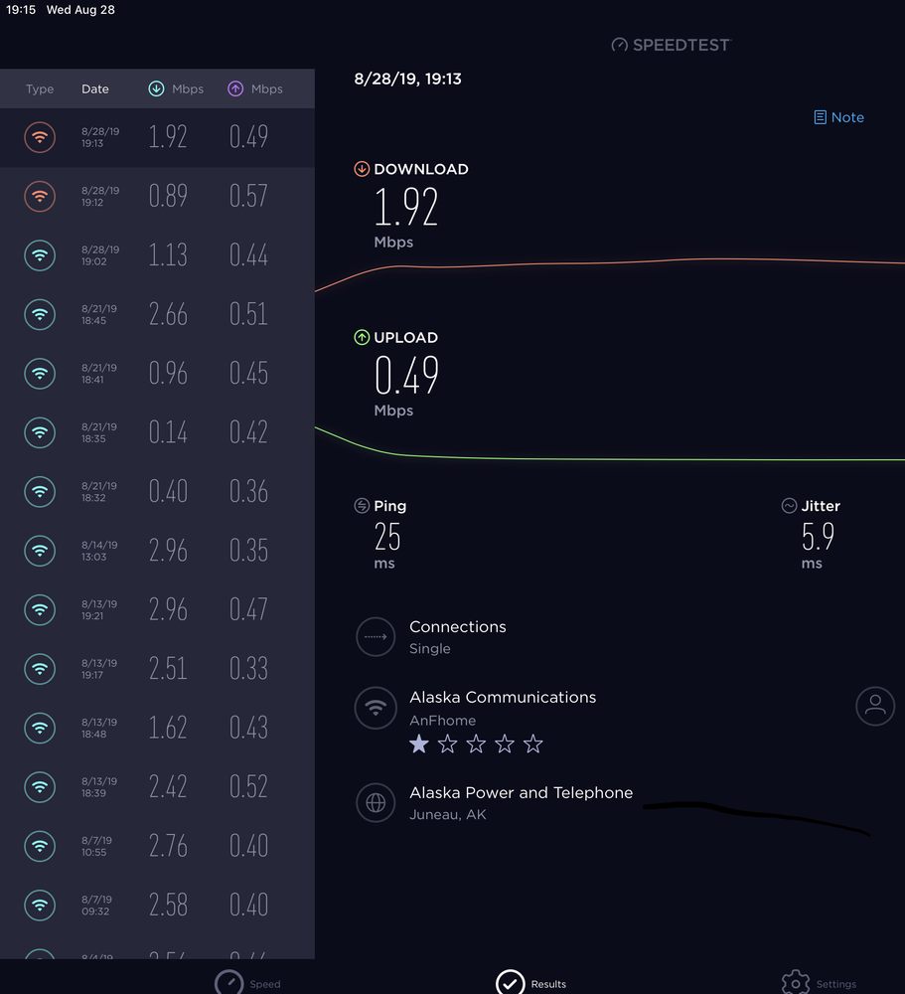This screenshot has height=994, width=905.
Task: Select the 8/7/19 10:55 result row
Action: click(157, 846)
